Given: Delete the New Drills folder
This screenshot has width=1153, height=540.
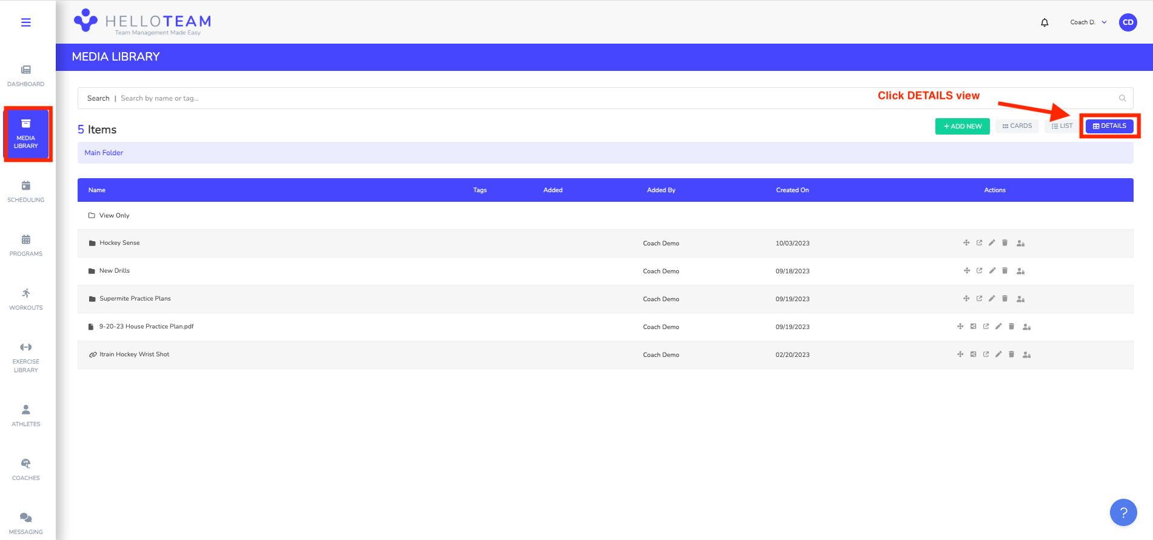Looking at the screenshot, I should pyautogui.click(x=1004, y=271).
